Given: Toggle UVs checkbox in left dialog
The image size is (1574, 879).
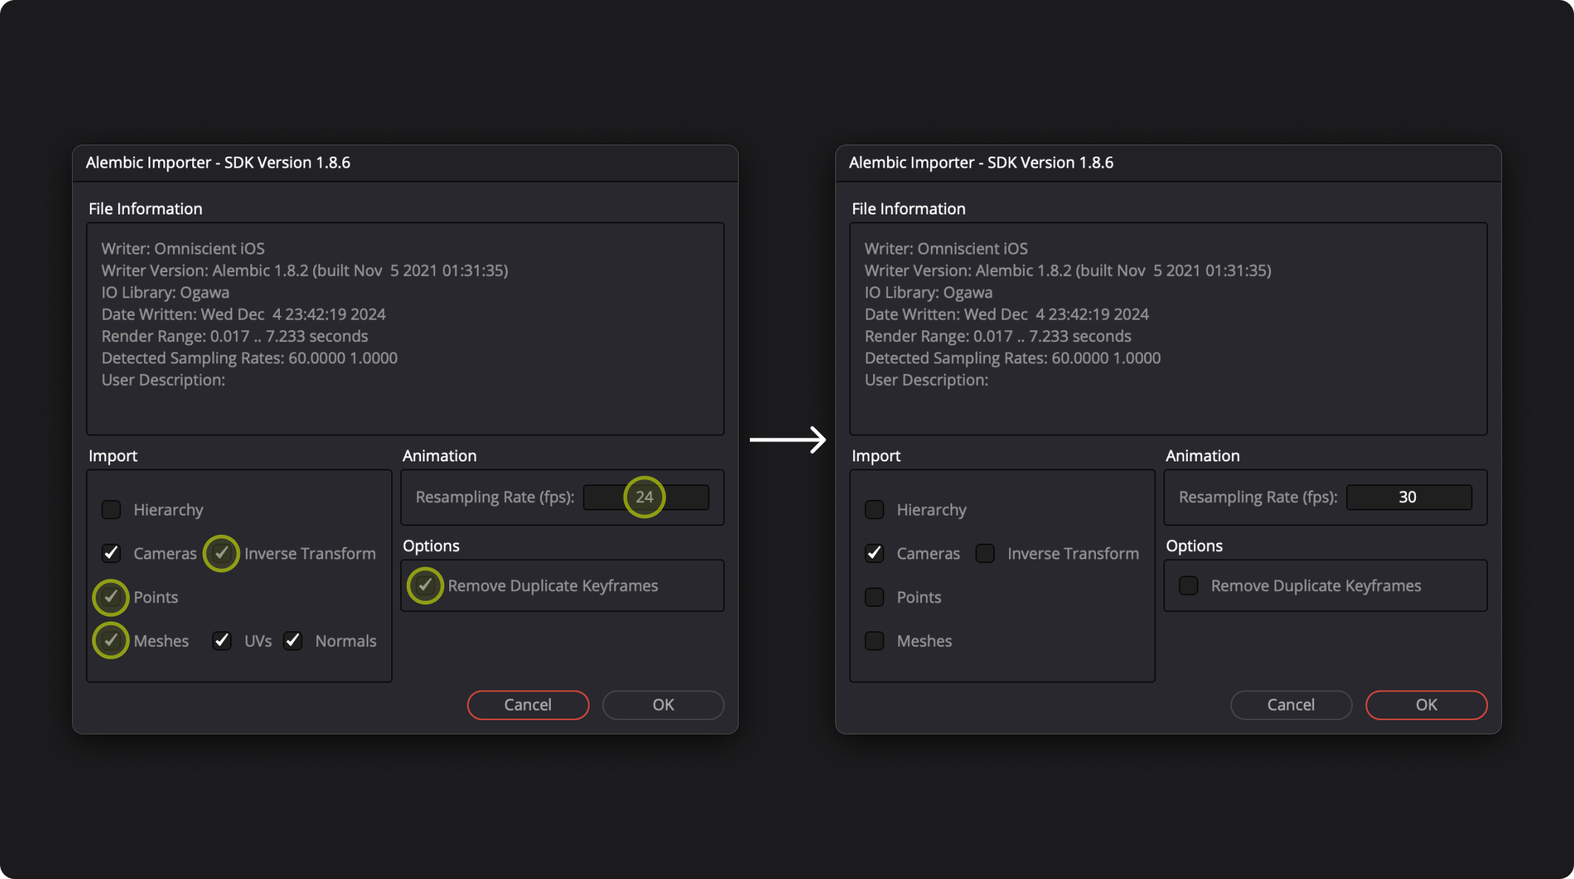Looking at the screenshot, I should pyautogui.click(x=221, y=641).
